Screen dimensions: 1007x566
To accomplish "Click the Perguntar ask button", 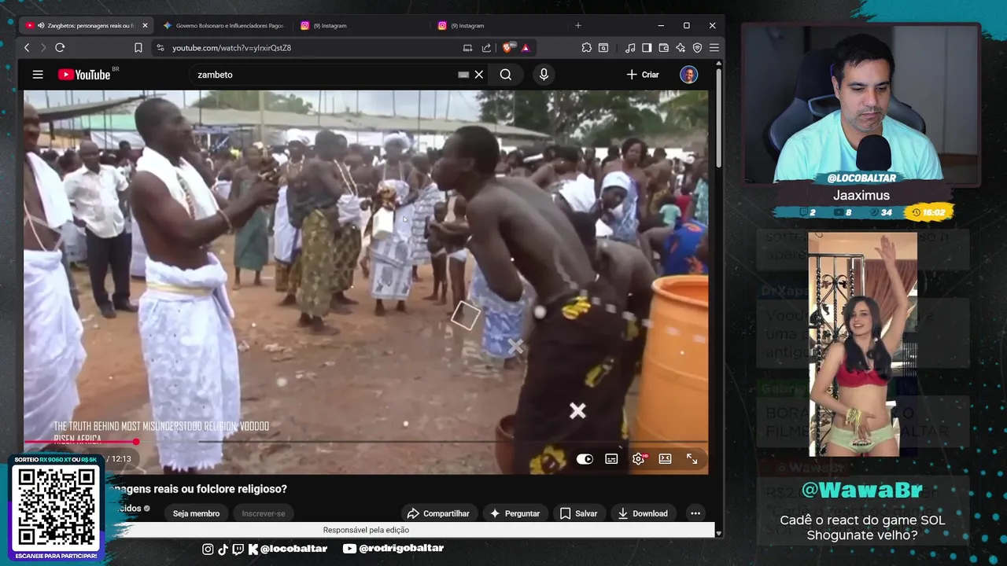I will coord(515,513).
